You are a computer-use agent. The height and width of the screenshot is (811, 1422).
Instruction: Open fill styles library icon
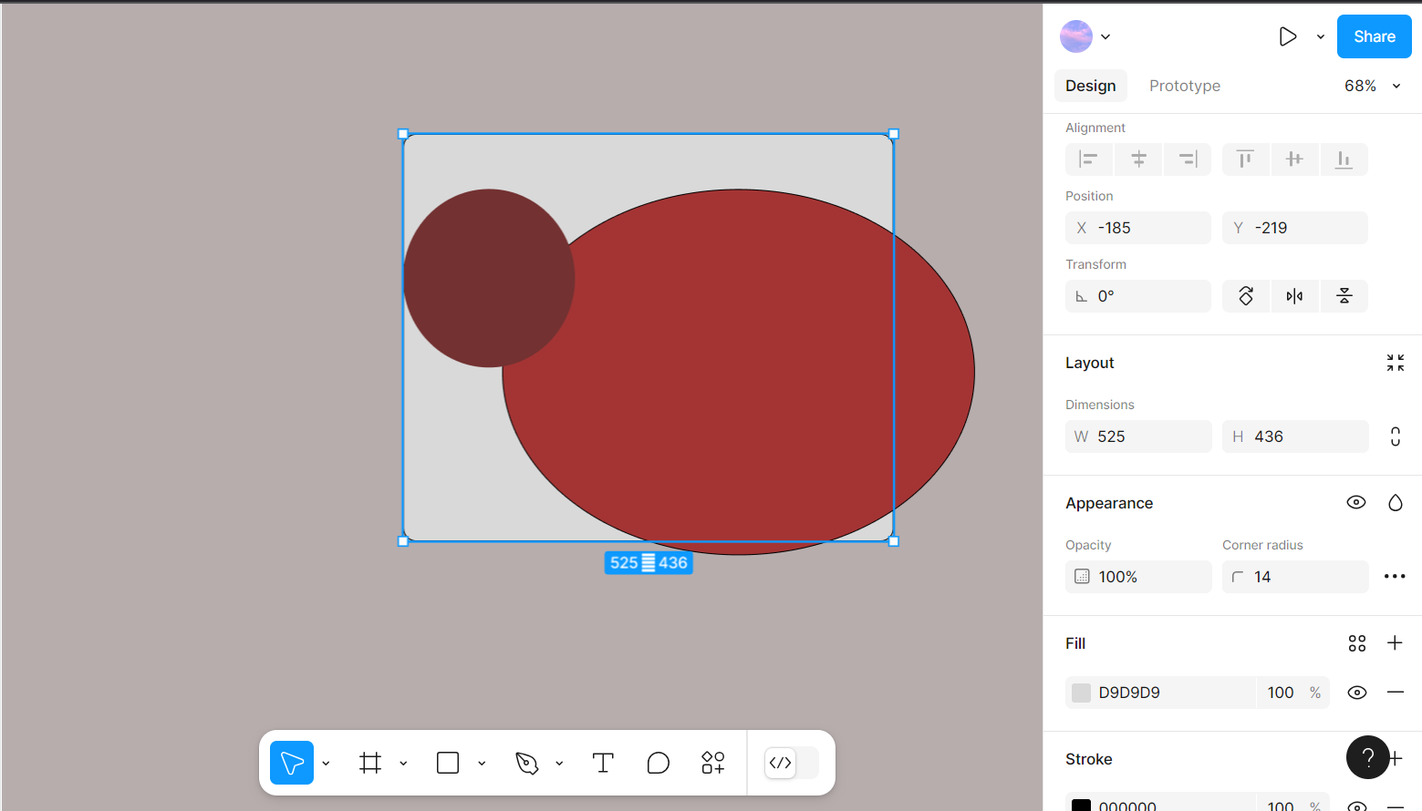1357,643
